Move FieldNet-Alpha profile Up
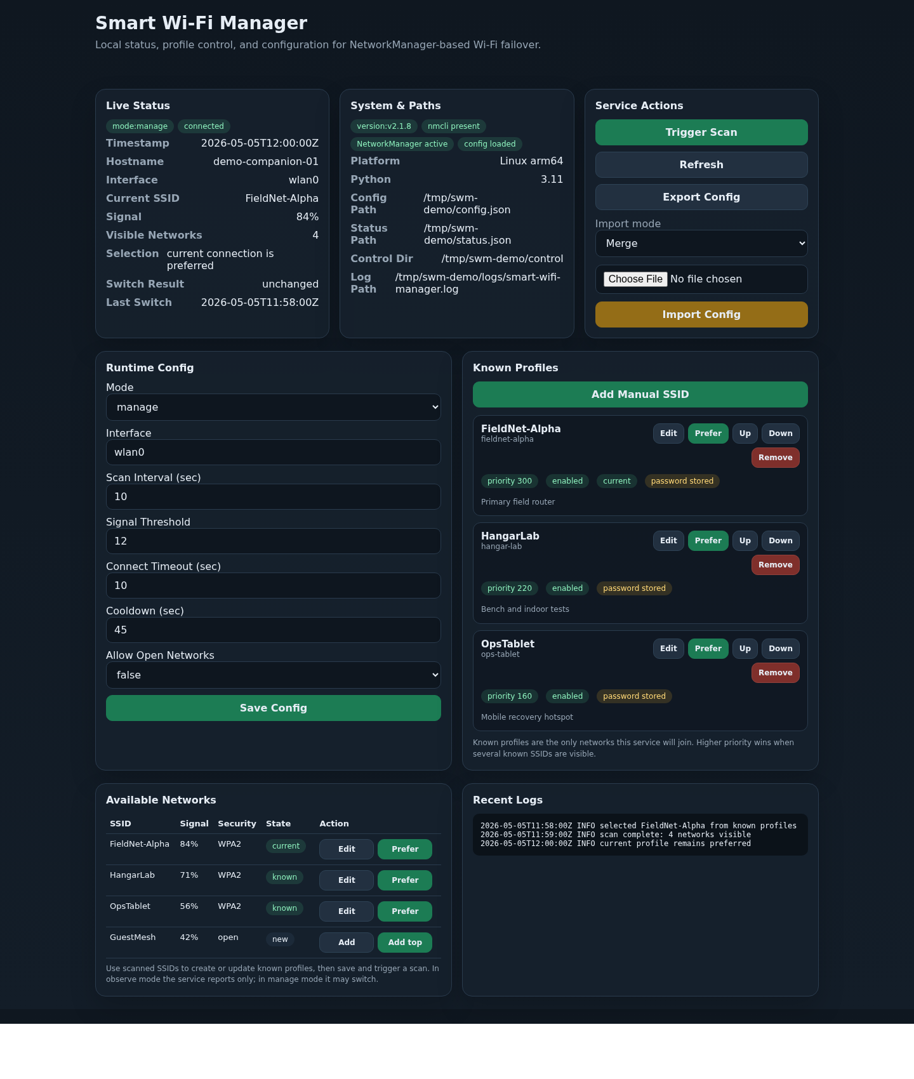The width and height of the screenshot is (914, 1079). coord(745,434)
